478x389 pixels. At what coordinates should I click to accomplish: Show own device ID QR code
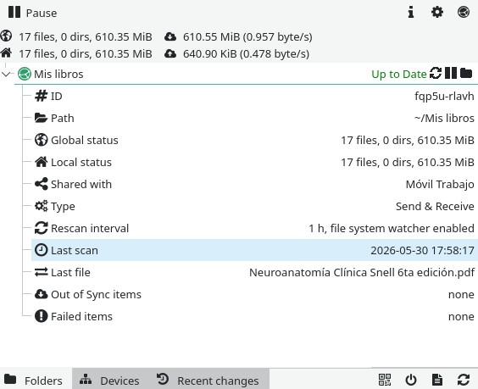click(x=385, y=380)
